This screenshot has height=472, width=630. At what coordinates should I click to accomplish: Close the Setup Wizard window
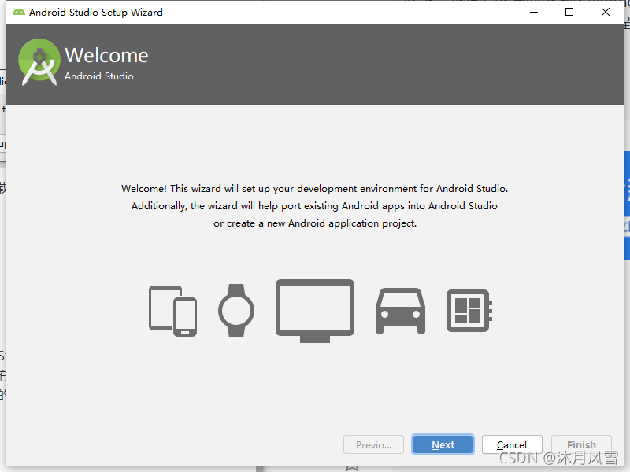click(606, 12)
